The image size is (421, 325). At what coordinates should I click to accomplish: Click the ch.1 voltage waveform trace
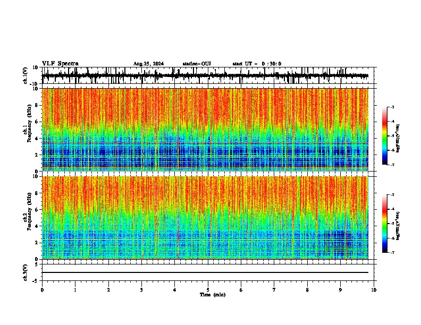[205, 76]
